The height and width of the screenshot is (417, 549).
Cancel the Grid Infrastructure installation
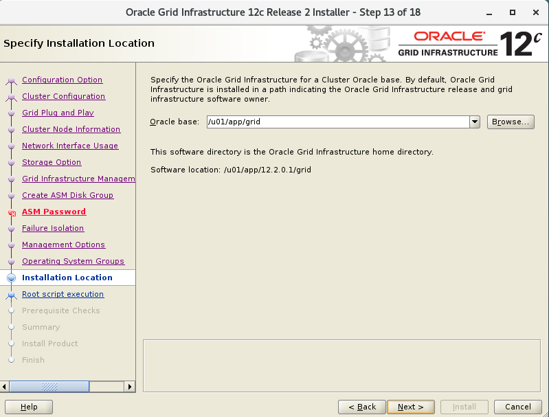coord(518,407)
